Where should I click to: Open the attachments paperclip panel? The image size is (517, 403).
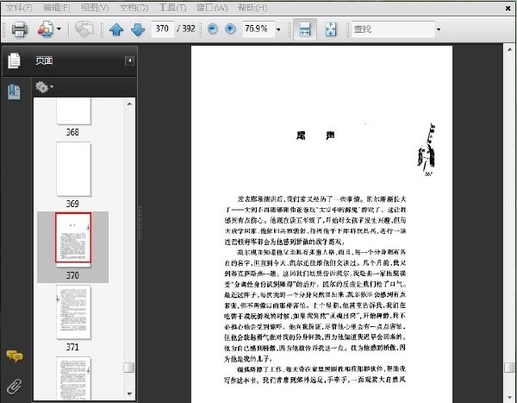(14, 386)
